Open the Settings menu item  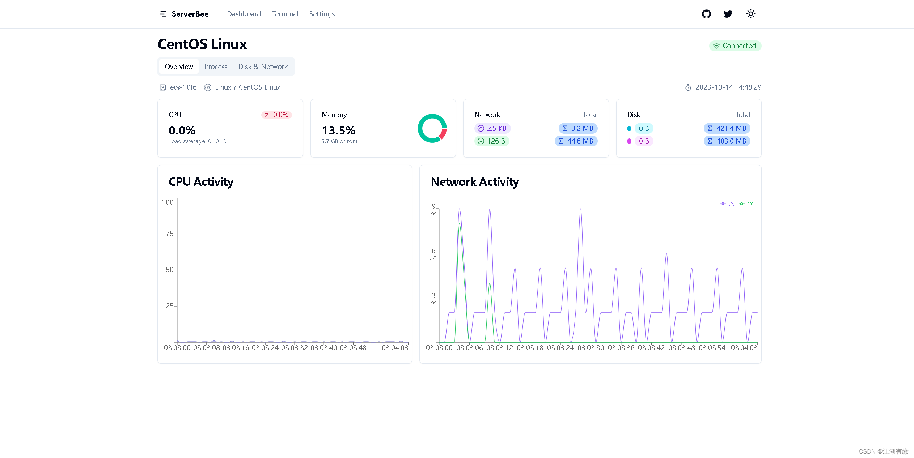(x=322, y=14)
